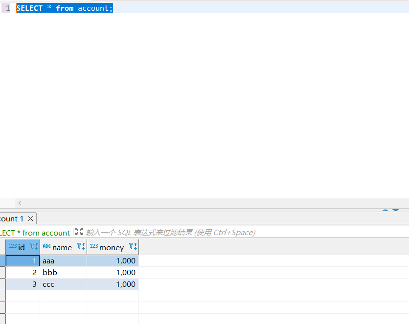Close the account 1 result tab

[x=30, y=219]
